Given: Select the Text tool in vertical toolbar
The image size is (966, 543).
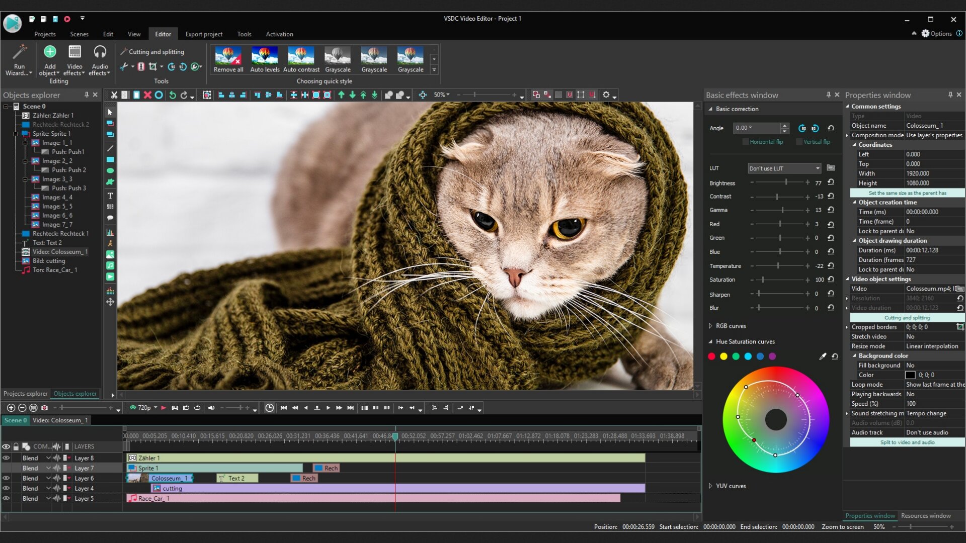Looking at the screenshot, I should pos(110,196).
